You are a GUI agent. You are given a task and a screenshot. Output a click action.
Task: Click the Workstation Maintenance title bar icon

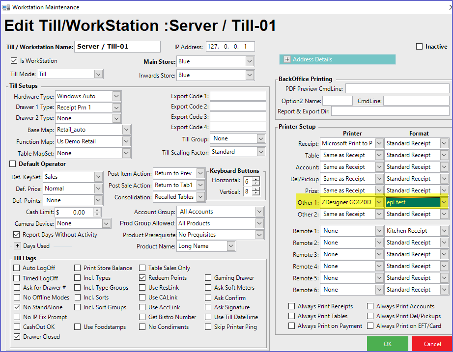[x=6, y=7]
